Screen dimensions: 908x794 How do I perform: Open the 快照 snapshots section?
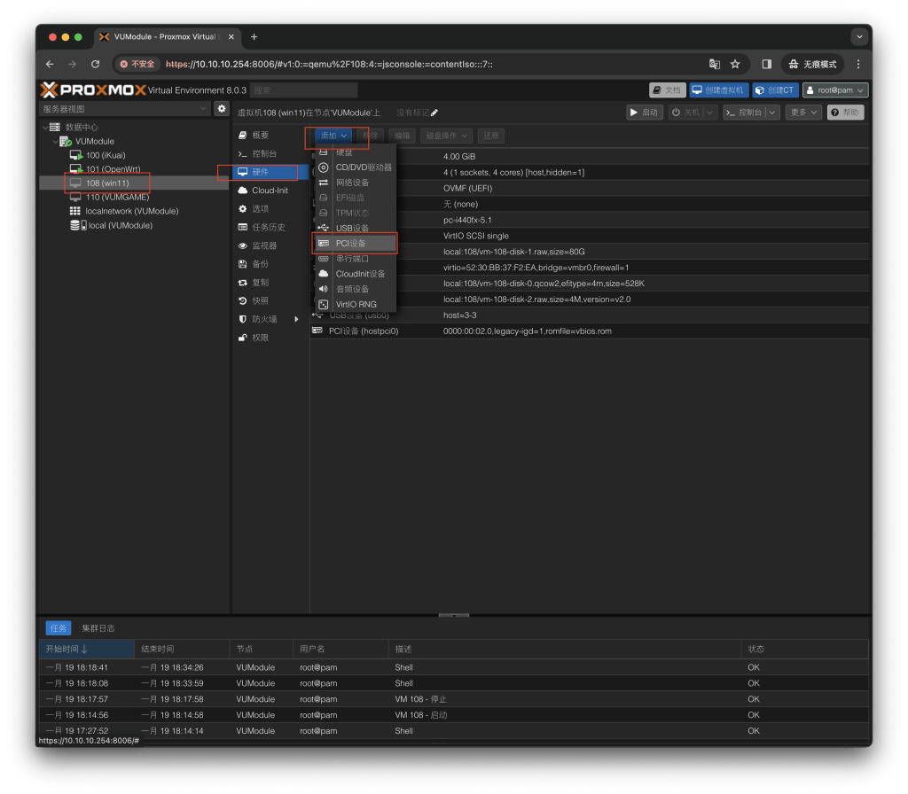pos(260,300)
